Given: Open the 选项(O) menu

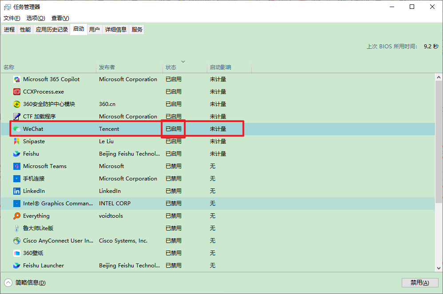Looking at the screenshot, I should click(x=36, y=18).
